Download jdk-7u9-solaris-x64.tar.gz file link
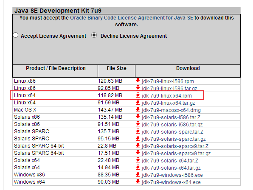 point(171,168)
